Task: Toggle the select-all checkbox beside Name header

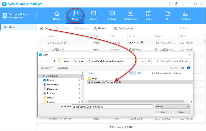Action: click(41, 36)
